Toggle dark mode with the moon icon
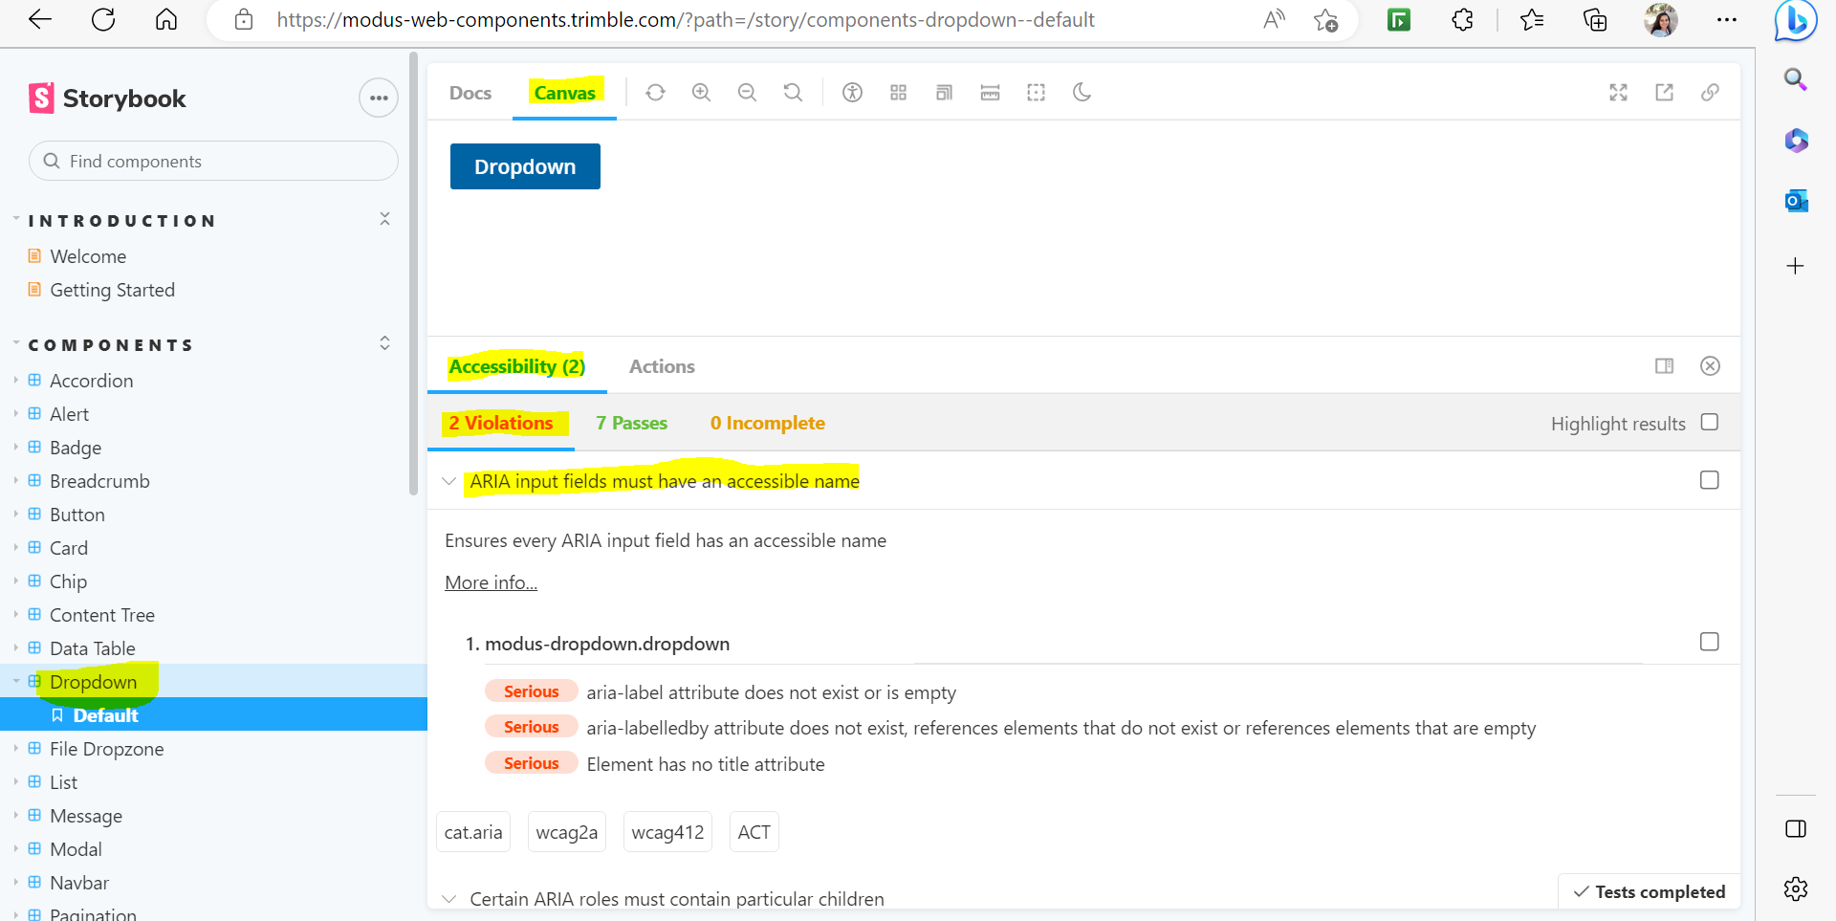The width and height of the screenshot is (1836, 921). (1082, 92)
